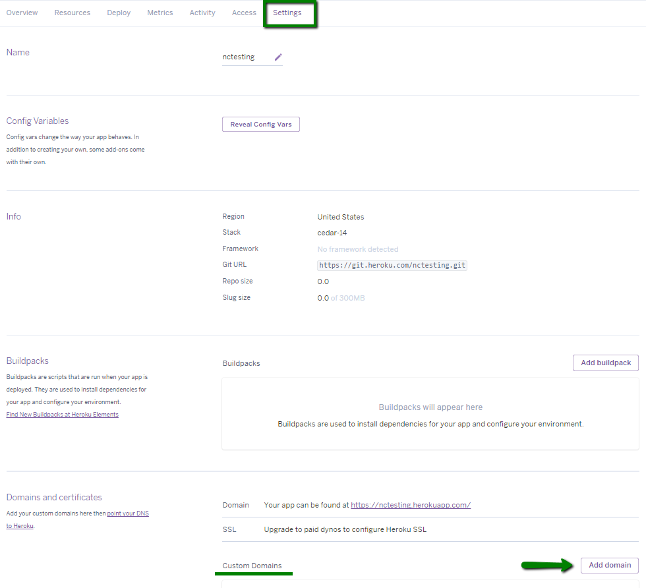Click the Upgrade to paid dynos SSL message
Viewport: 646px width, 588px height.
pos(345,529)
